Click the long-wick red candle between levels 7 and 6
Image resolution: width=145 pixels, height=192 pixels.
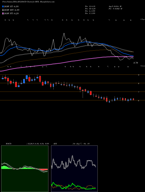[83, 94]
